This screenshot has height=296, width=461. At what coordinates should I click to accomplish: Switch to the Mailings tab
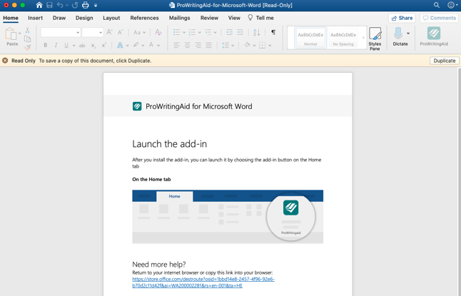[179, 18]
